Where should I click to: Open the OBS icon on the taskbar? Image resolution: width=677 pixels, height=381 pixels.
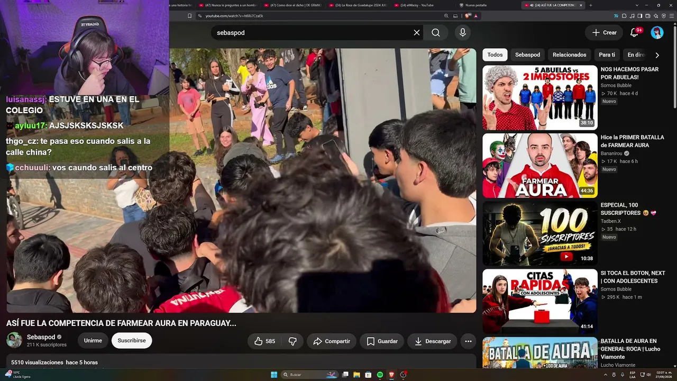pyautogui.click(x=404, y=375)
